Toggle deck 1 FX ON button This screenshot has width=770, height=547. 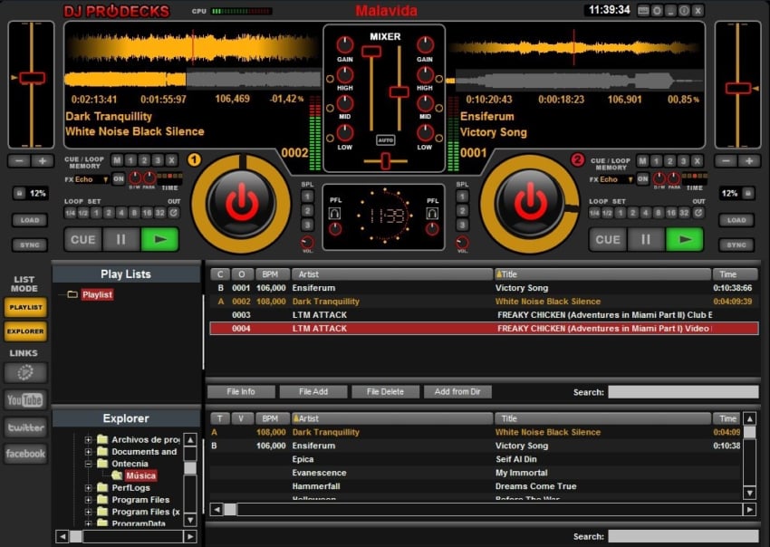click(119, 179)
